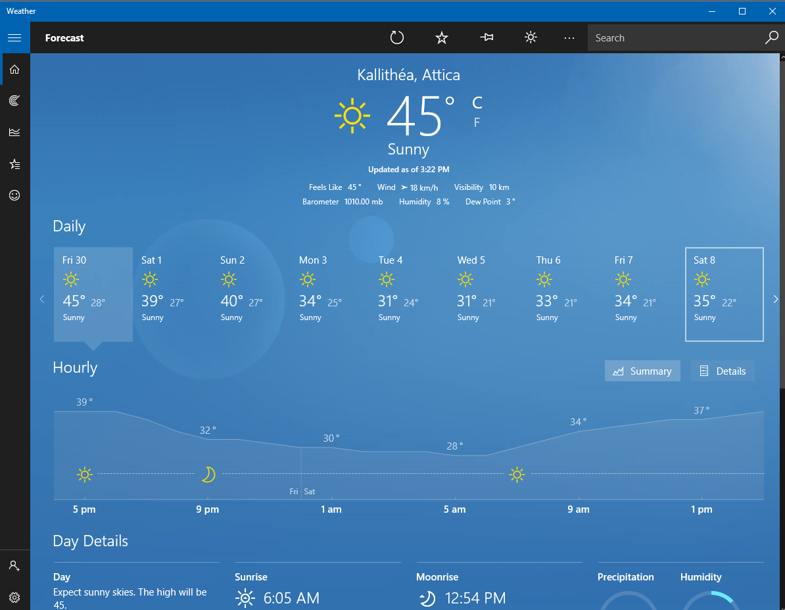Click inside the Search box
The image size is (785, 610).
pos(676,38)
